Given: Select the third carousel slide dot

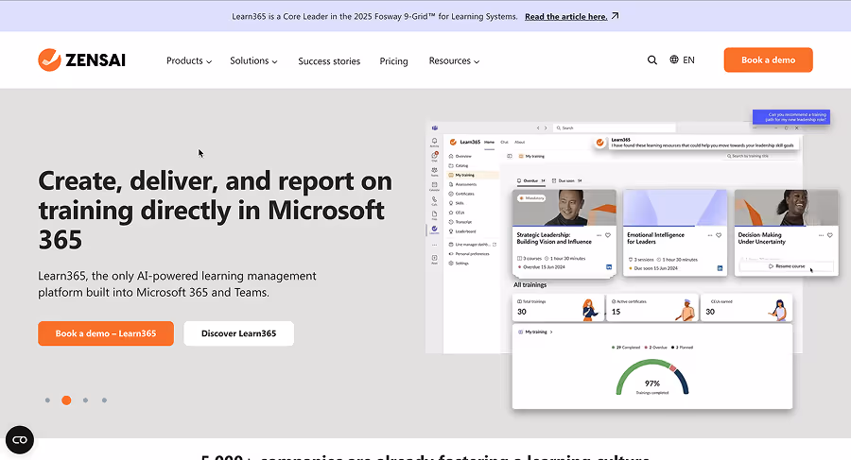Looking at the screenshot, I should pyautogui.click(x=85, y=400).
